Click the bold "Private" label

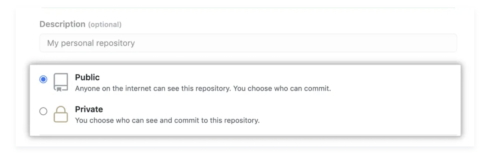pos(89,109)
